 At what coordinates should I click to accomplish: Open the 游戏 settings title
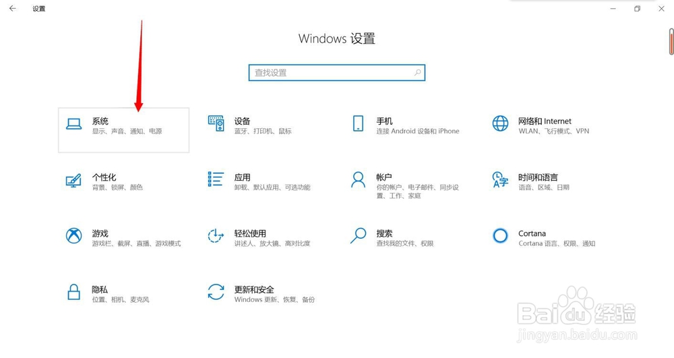(x=100, y=233)
